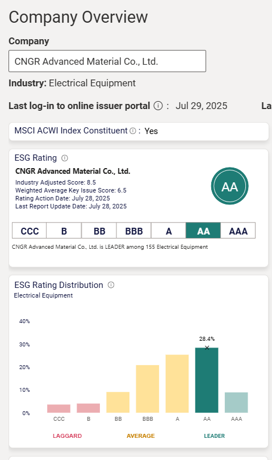
Task: Open the ESG Rating Distribution info icon
Action: pos(111,285)
